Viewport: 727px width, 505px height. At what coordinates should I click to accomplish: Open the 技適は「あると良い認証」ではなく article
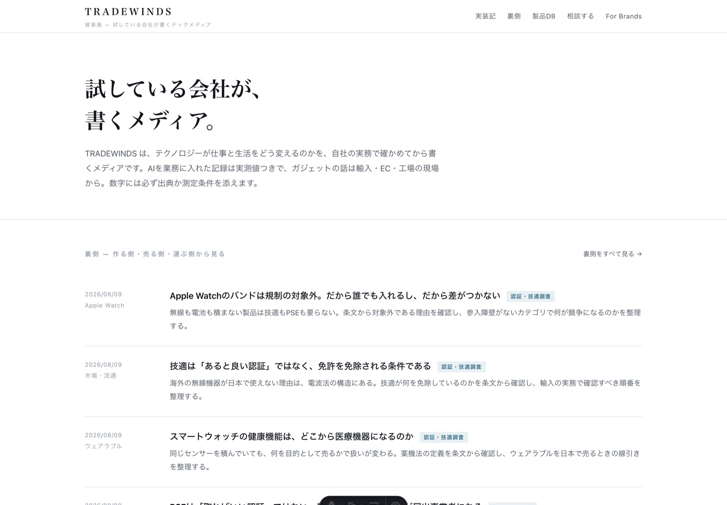point(300,366)
